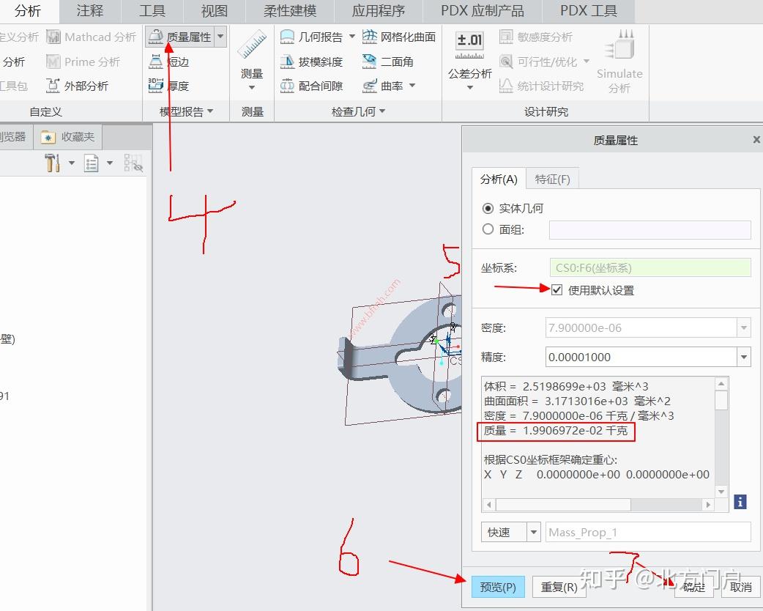Uncheck 使用默认设置 checkbox

(557, 289)
